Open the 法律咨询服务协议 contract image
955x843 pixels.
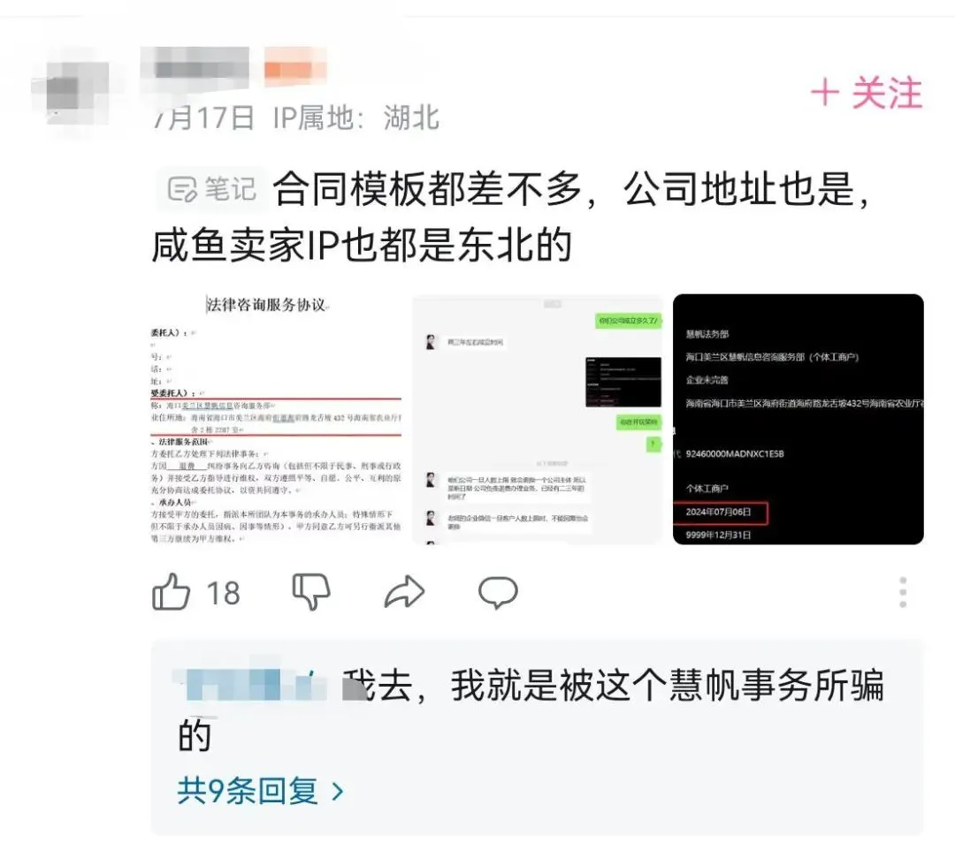[x=277, y=419]
